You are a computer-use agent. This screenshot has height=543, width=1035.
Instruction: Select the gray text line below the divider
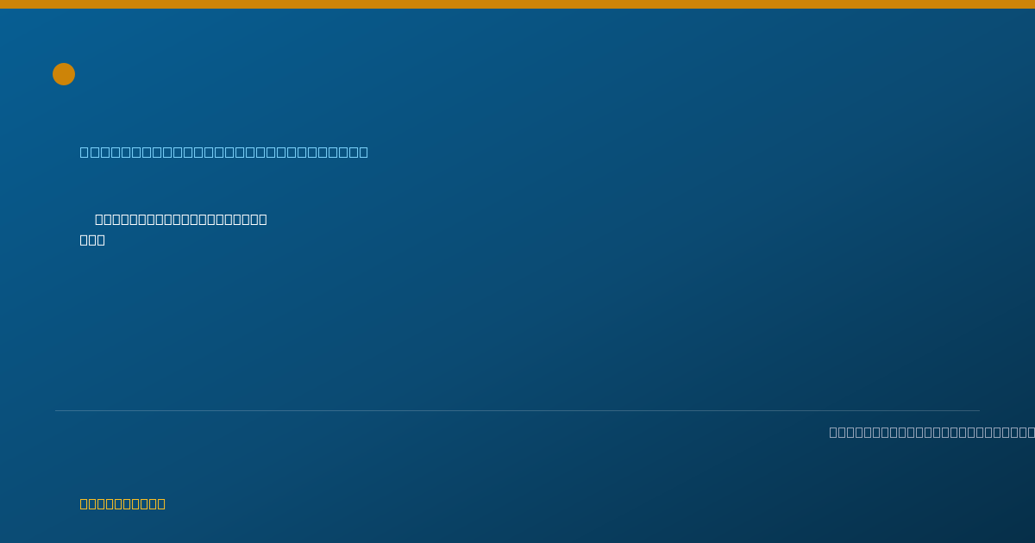tap(931, 432)
